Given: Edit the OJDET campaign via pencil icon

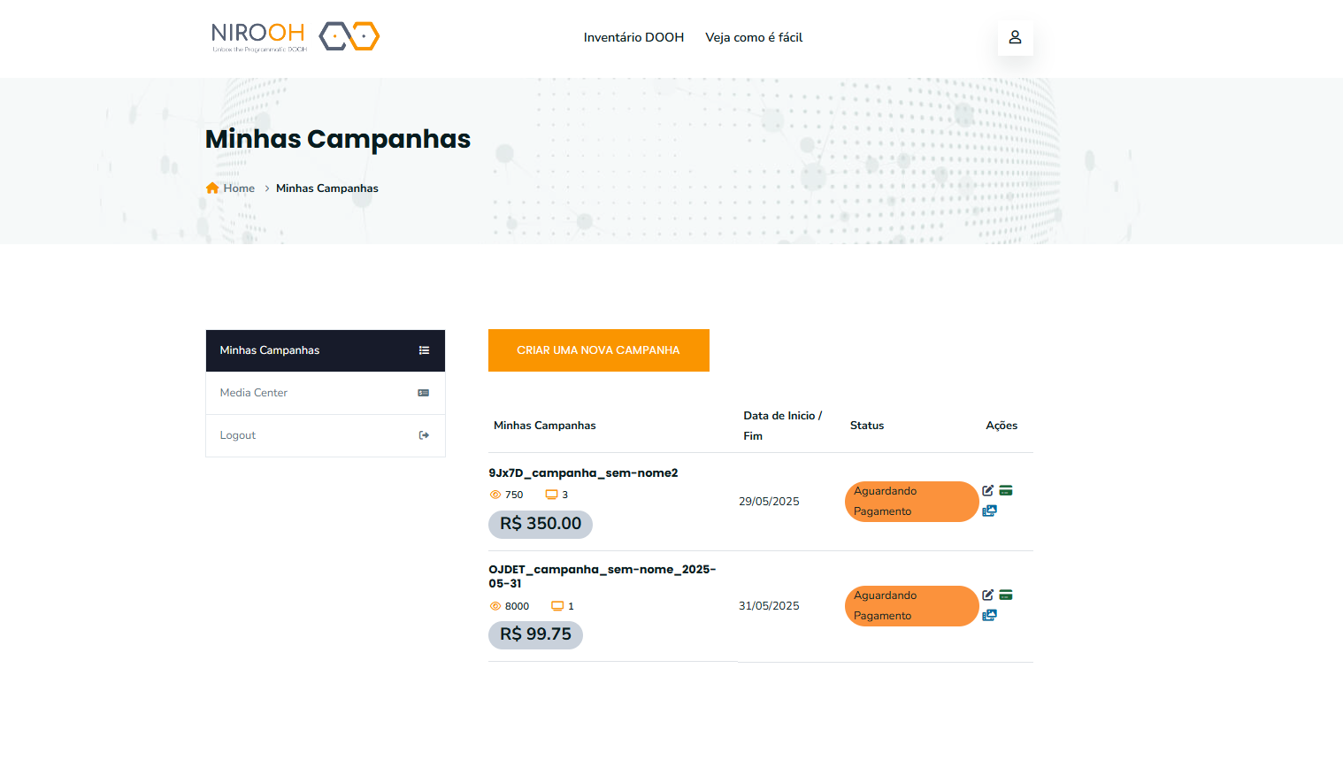Looking at the screenshot, I should point(987,595).
